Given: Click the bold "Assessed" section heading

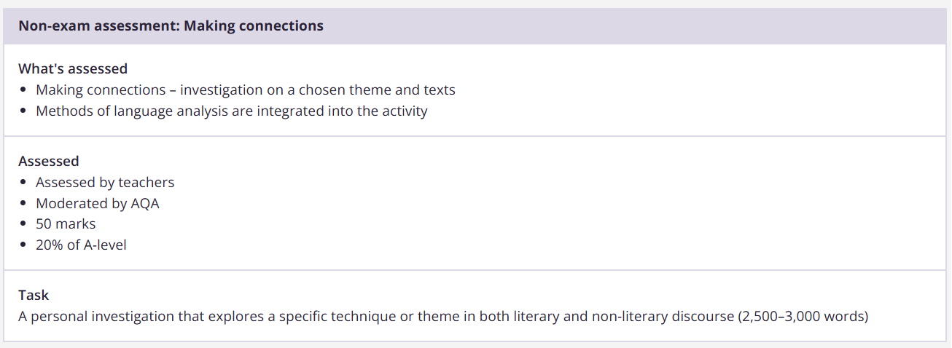Looking at the screenshot, I should point(49,161).
